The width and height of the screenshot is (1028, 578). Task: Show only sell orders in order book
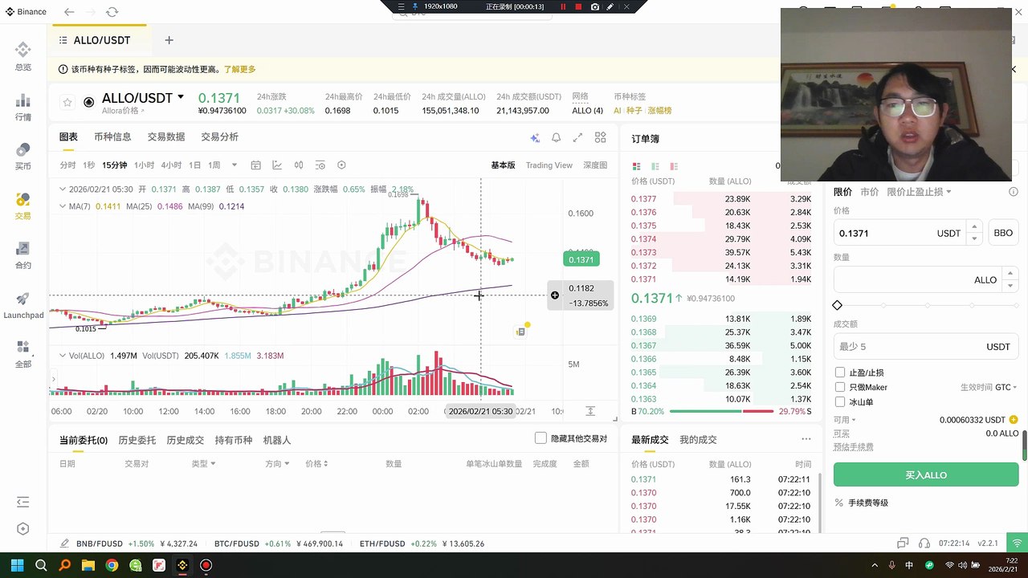(674, 166)
